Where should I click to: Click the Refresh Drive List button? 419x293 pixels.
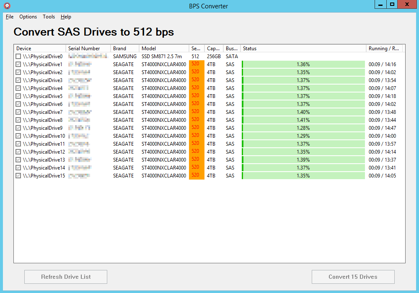click(x=65, y=277)
